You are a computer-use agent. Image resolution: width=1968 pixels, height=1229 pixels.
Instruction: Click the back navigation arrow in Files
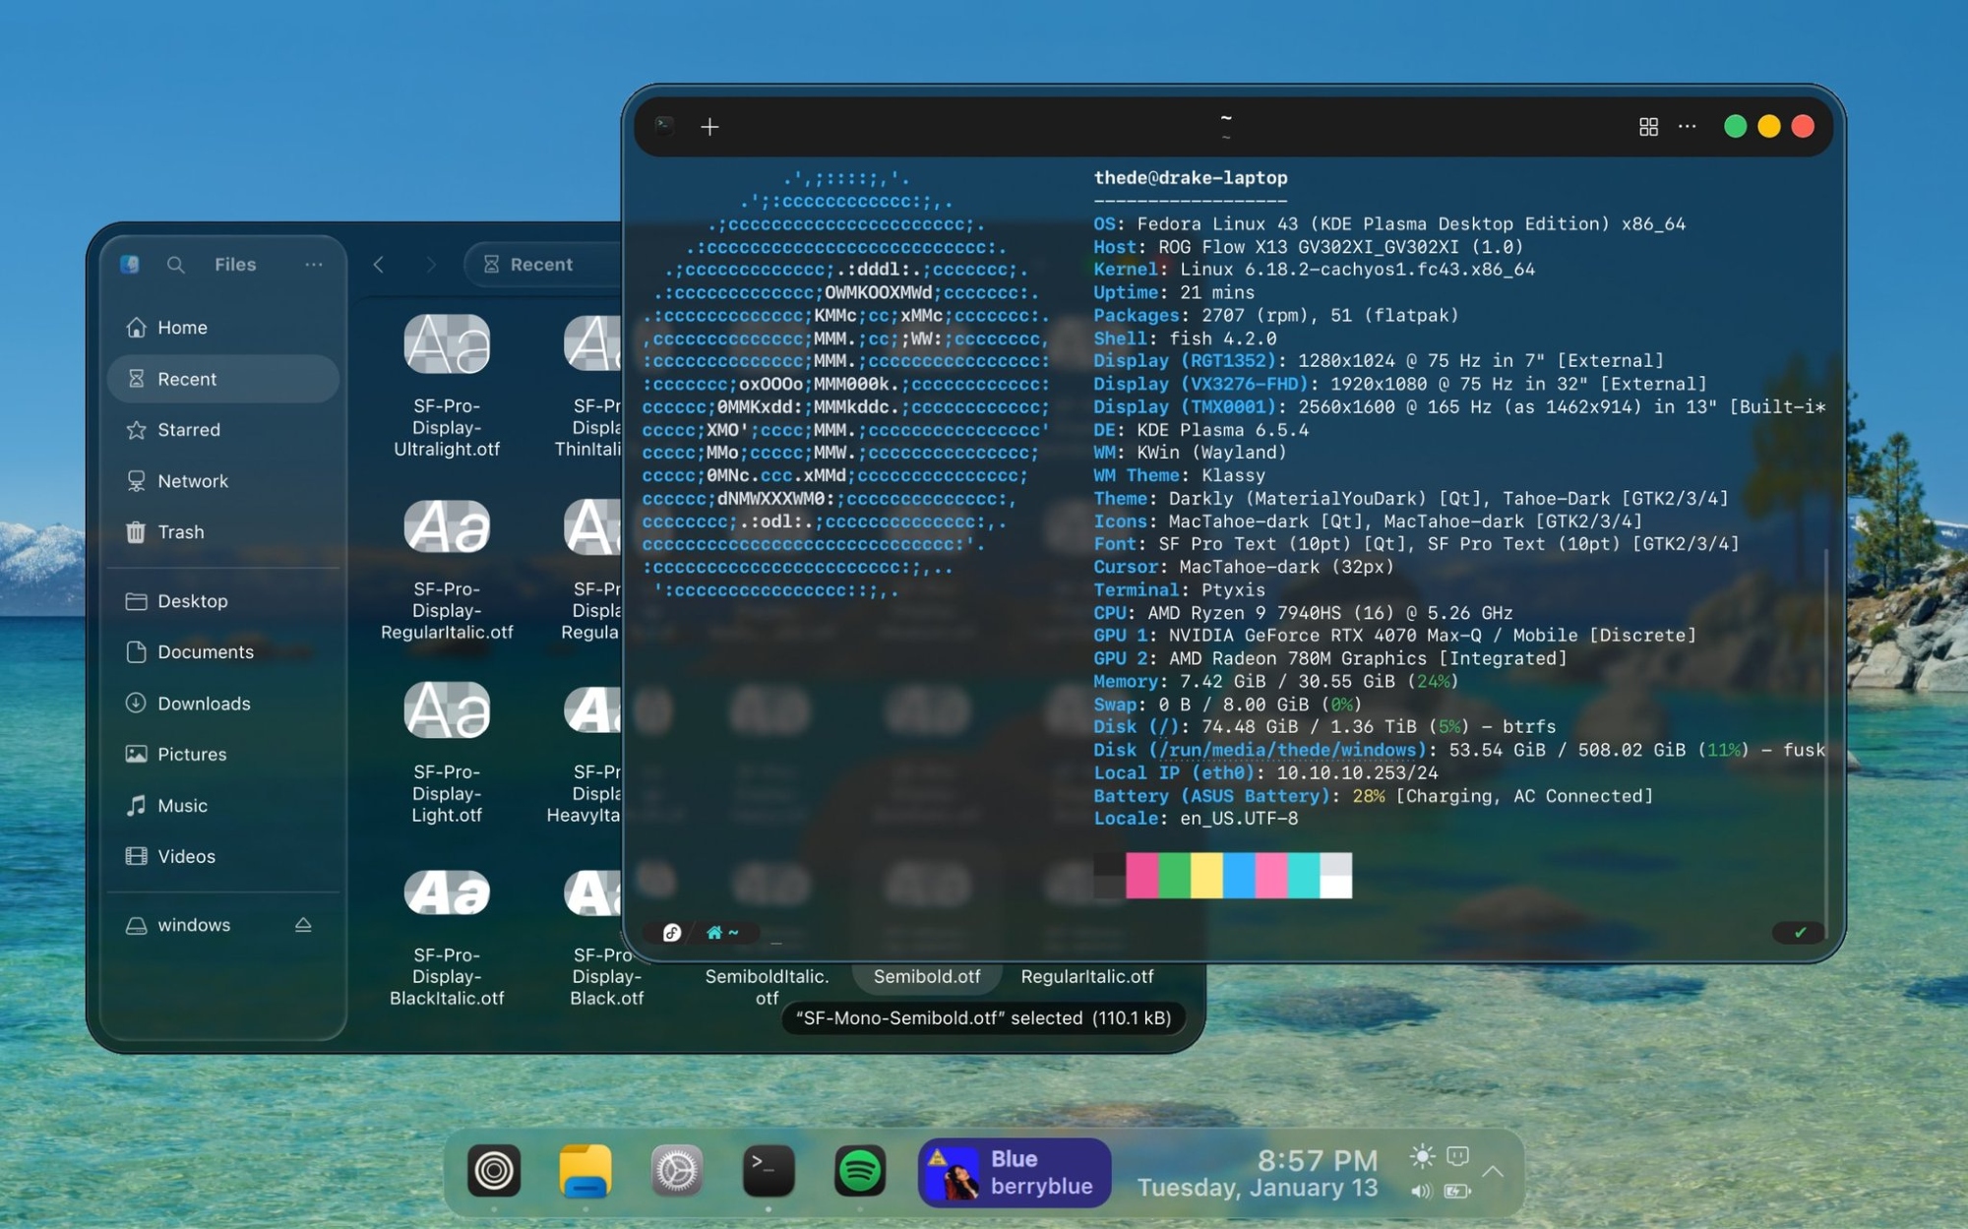tap(379, 264)
